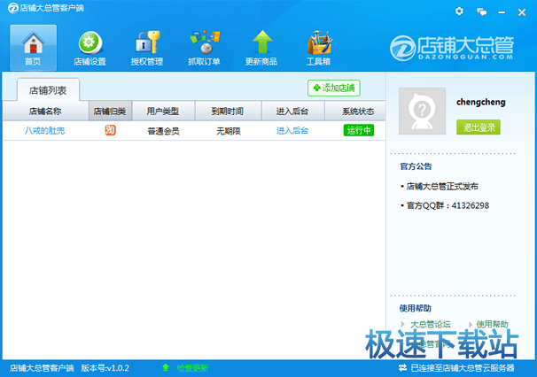Click the 普通会员 cell
Viewport: 537px width, 377px height.
[x=163, y=131]
